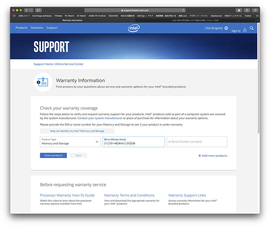Open the MACお宝鑑定団 bookmark
Viewport: 270px width, 227px height.
click(x=127, y=16)
